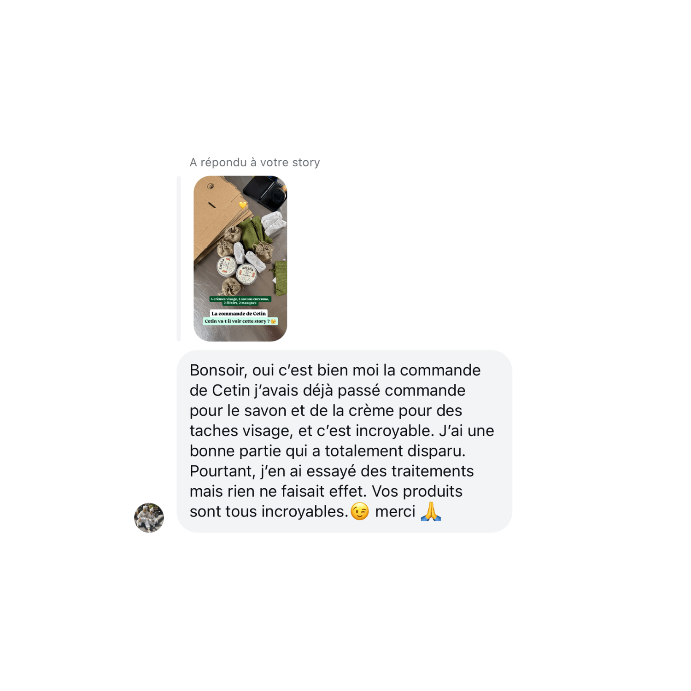The height and width of the screenshot is (691, 691).
Task: Click the "sont tous incroyables" line in bubble
Action: [x=269, y=511]
